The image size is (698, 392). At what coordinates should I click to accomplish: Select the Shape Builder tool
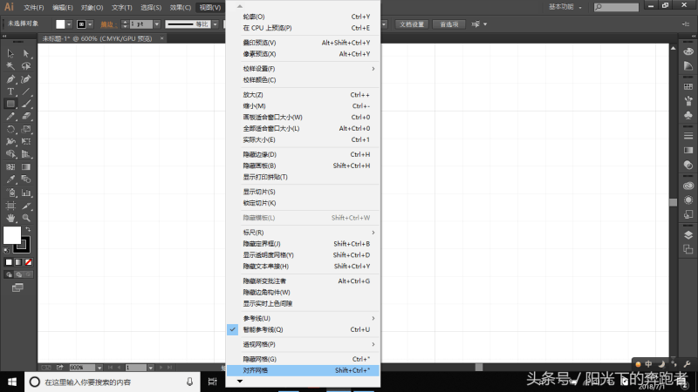[10, 154]
